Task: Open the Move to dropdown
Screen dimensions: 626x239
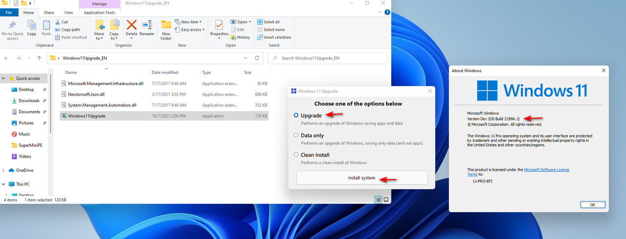Action: [x=99, y=30]
